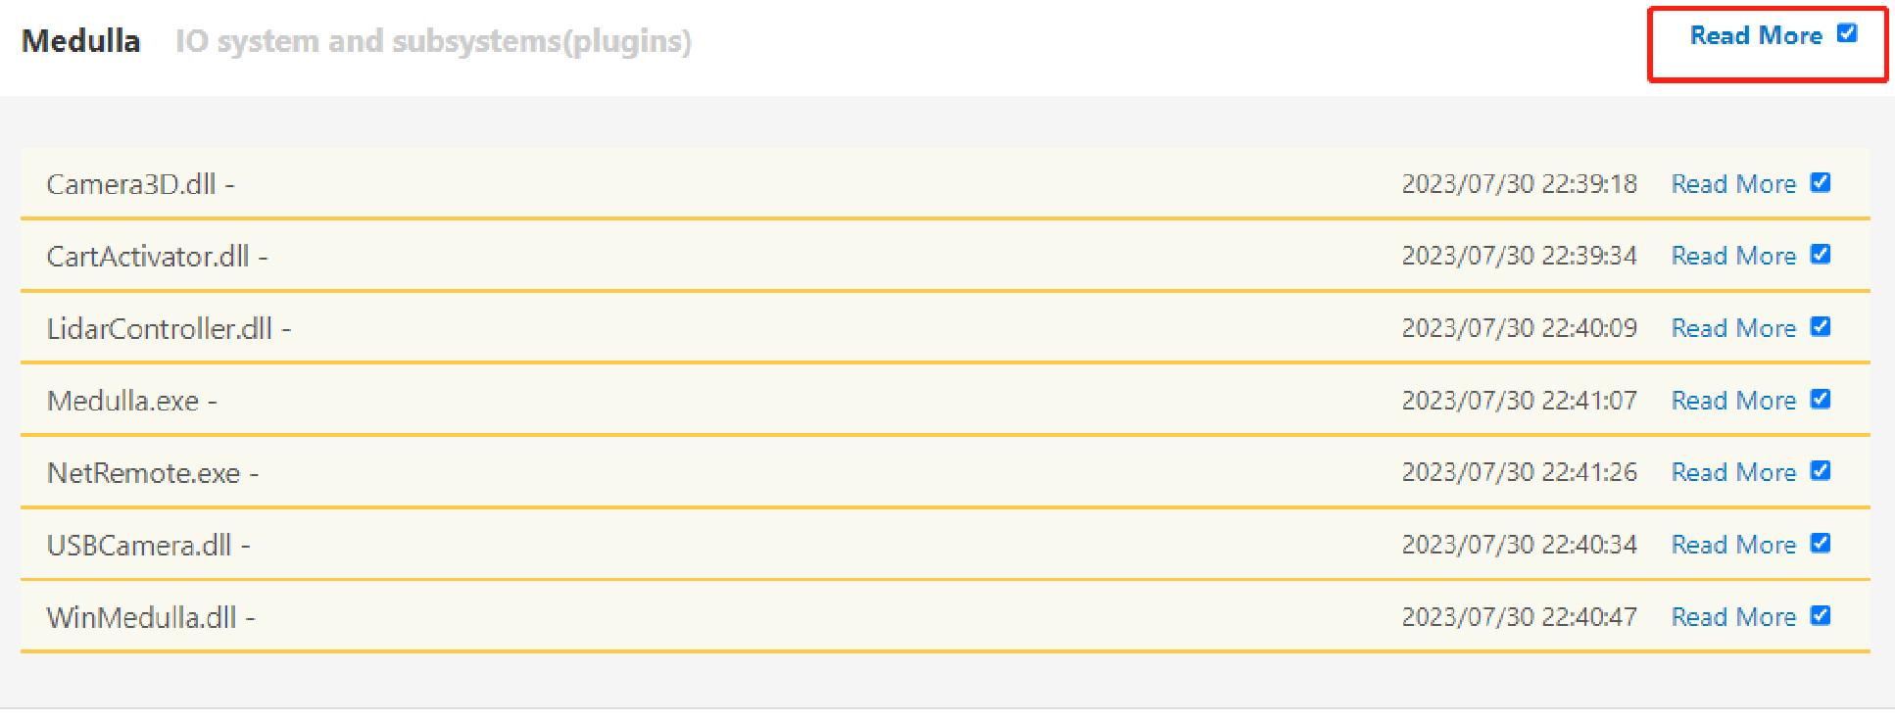Click the Read More checkbox icon beside Medulla header
The height and width of the screenshot is (720, 1895).
[1847, 33]
